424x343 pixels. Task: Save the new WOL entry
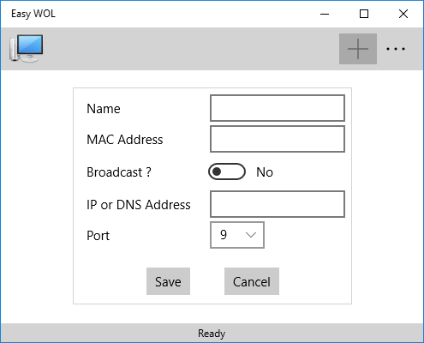point(168,281)
